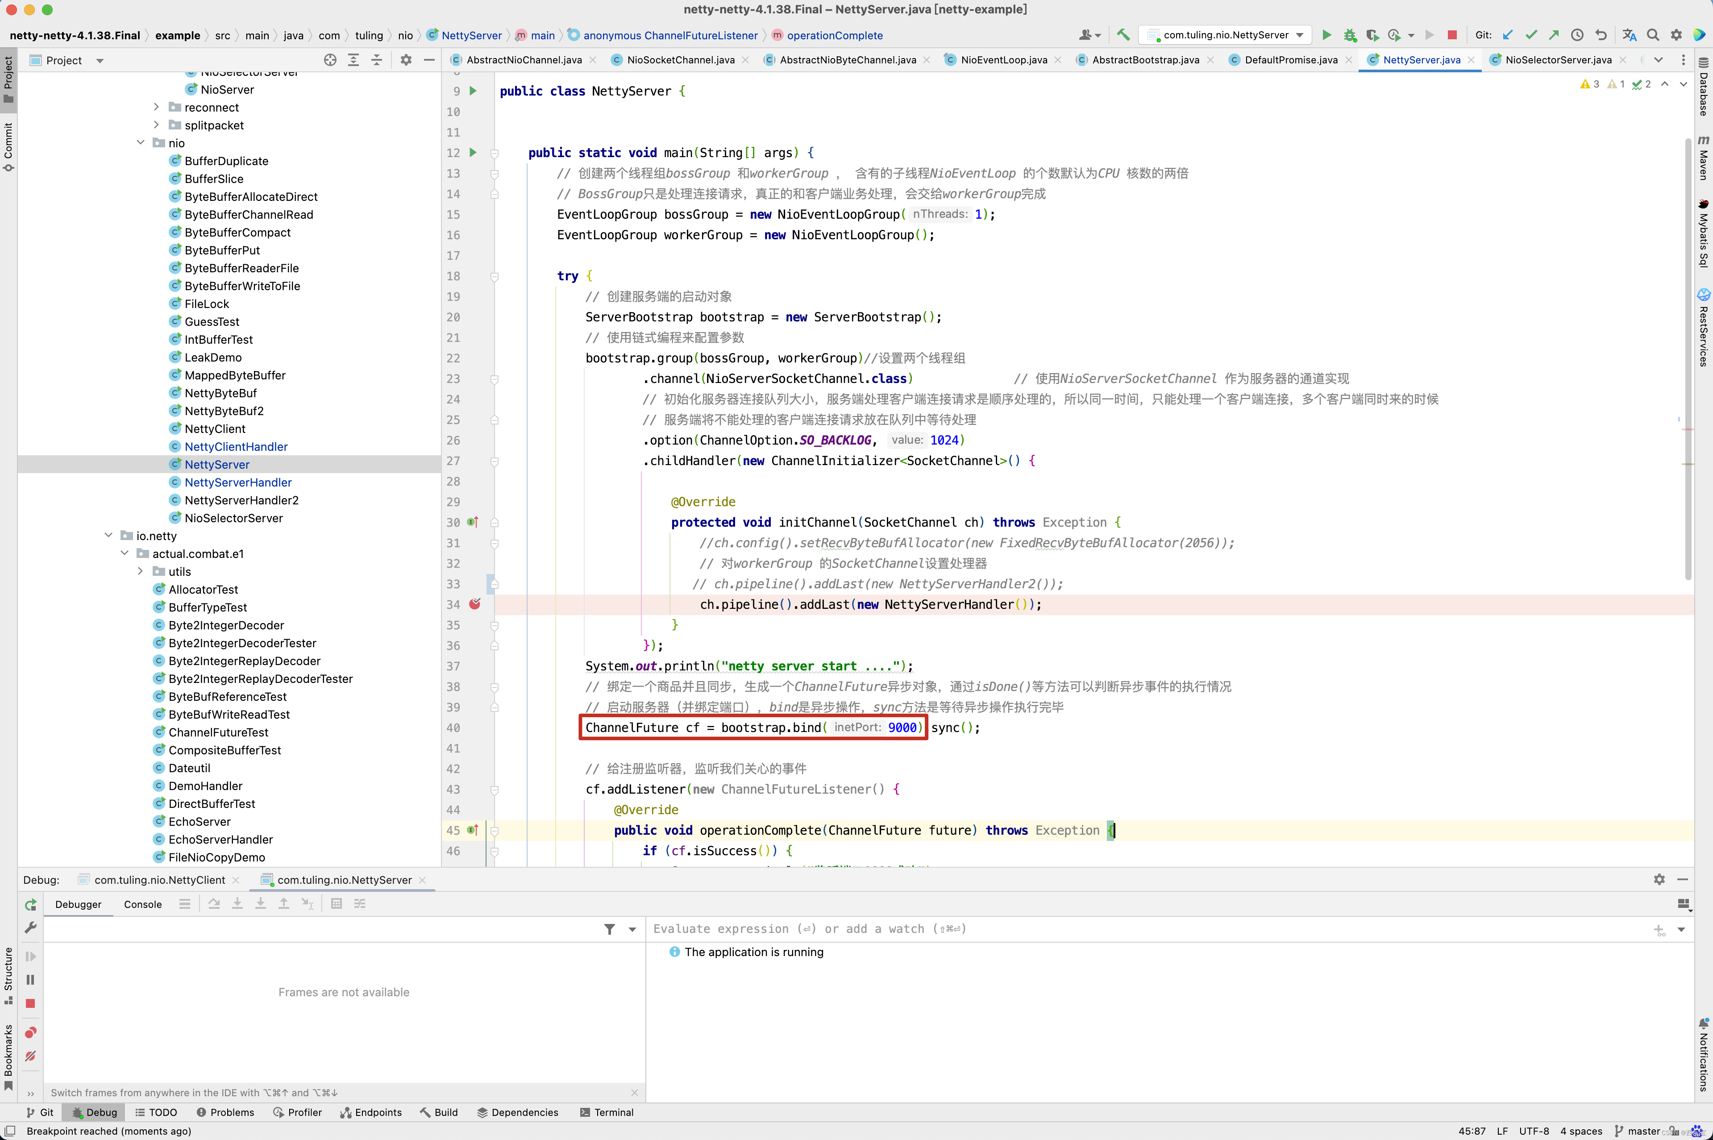Click the Build project hammer icon
The height and width of the screenshot is (1140, 1713).
click(x=1123, y=35)
